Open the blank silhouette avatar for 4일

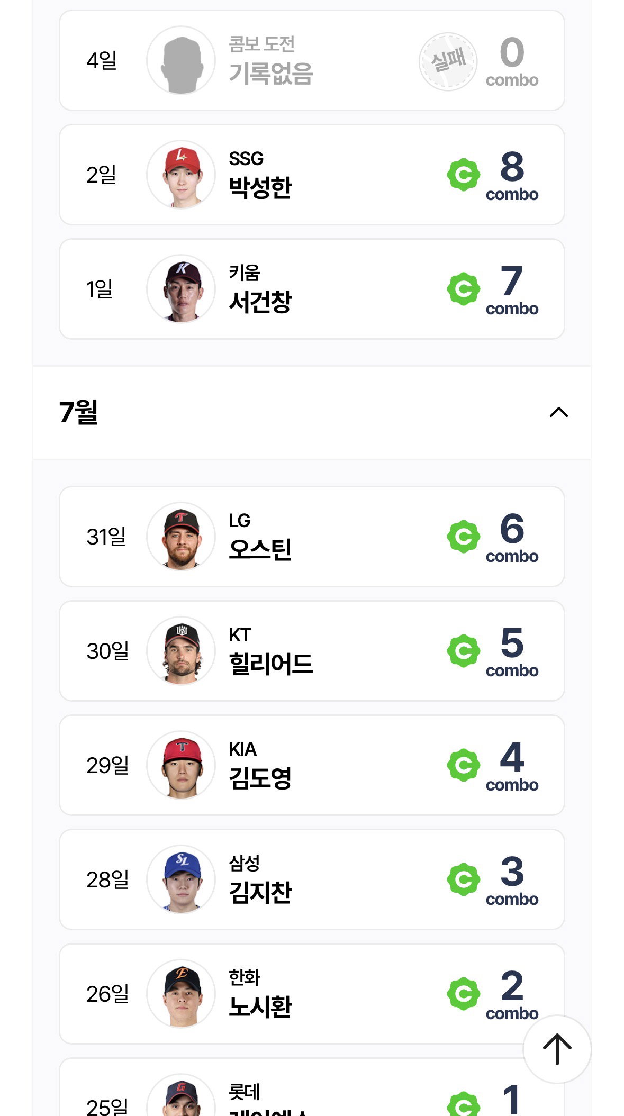[181, 60]
